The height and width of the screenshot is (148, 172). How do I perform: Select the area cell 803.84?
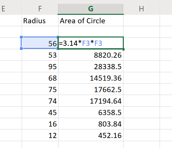91,124
